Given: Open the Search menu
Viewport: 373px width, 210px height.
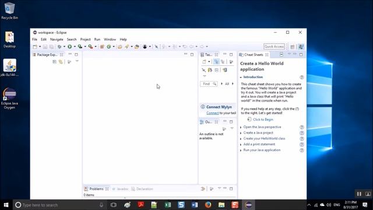Looking at the screenshot, I should (x=72, y=39).
